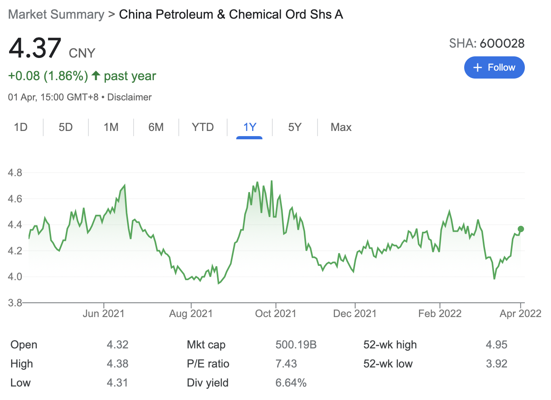
Task: Click the Dec 2021 axis label
Action: pyautogui.click(x=354, y=313)
